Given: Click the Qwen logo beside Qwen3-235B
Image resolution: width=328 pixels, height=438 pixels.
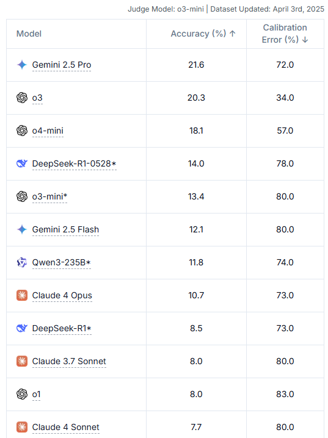Looking at the screenshot, I should pos(22,262).
